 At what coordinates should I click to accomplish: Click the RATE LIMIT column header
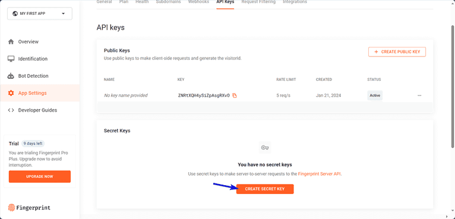[x=286, y=80]
